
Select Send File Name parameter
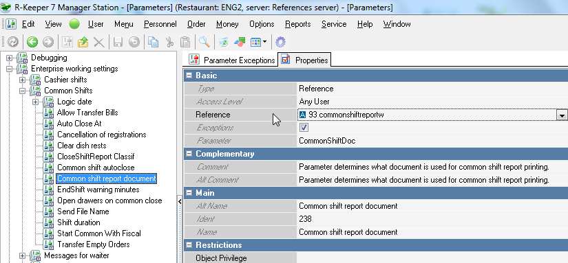pyautogui.click(x=83, y=211)
